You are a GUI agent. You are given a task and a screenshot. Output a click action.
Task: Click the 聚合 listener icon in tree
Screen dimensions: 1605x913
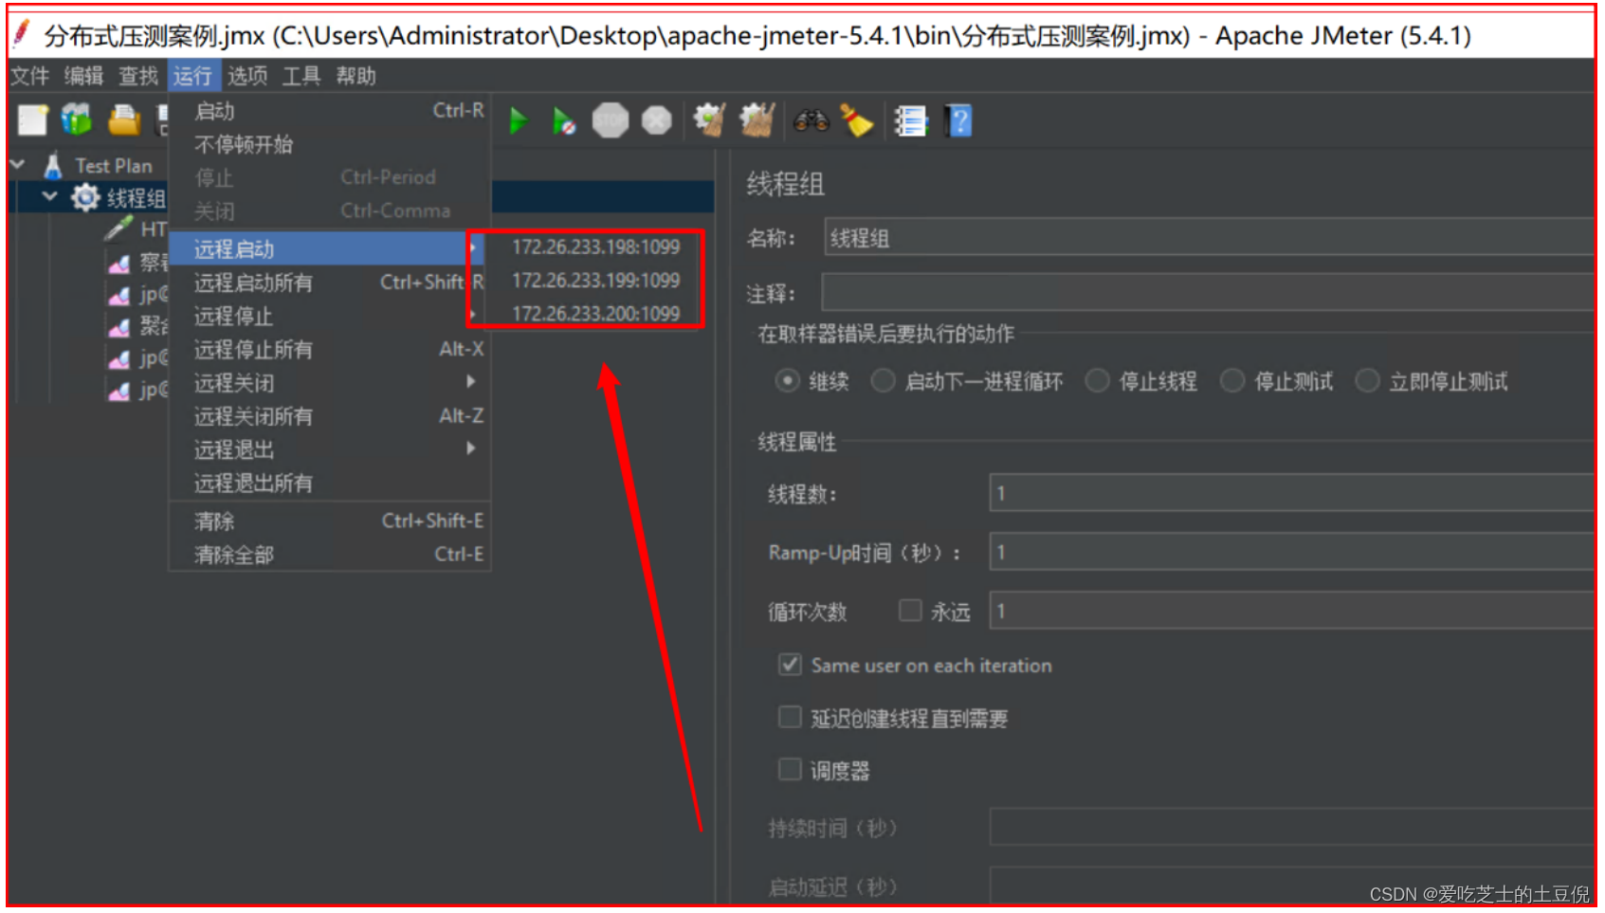click(x=119, y=327)
